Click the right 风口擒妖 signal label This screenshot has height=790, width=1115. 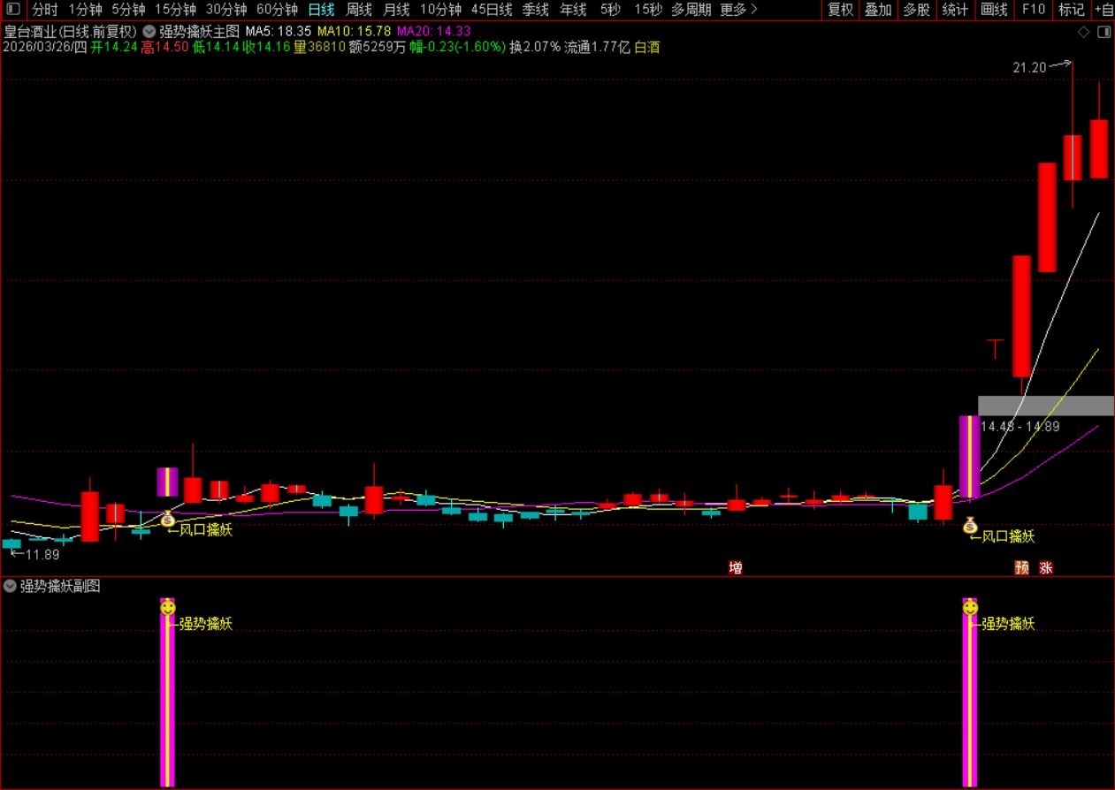click(1008, 536)
